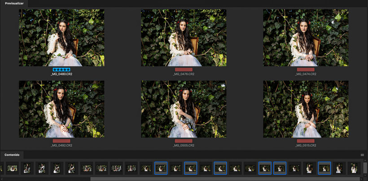Image resolution: width=368 pixels, height=181 pixels.
Task: Click the file name _MG_0480.CR2
Action: pos(61,74)
